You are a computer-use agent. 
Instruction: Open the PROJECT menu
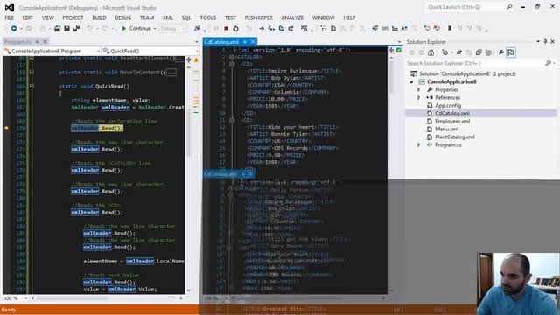73,17
